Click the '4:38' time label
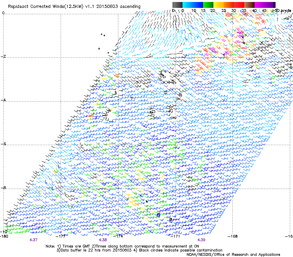 coord(103,240)
